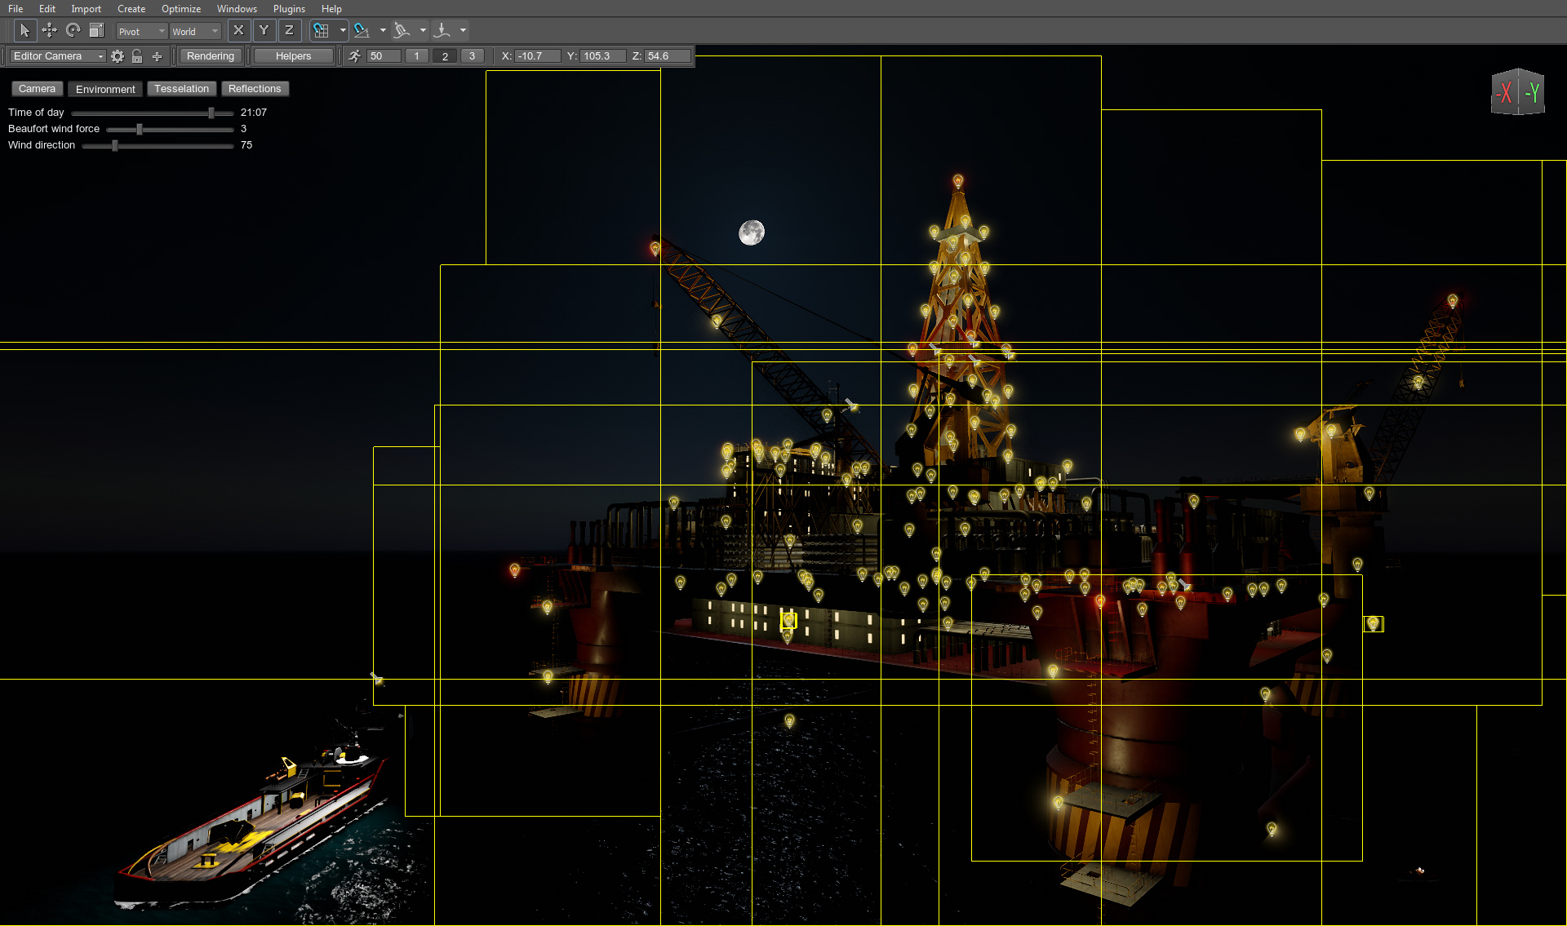Select the arrow selection tool
The width and height of the screenshot is (1567, 926).
(x=25, y=30)
